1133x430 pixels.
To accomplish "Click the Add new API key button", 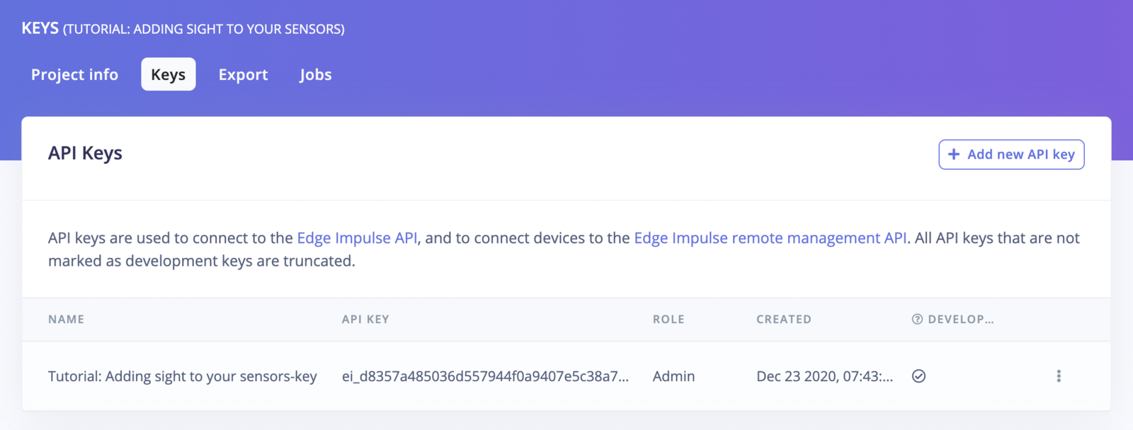I will click(1011, 154).
